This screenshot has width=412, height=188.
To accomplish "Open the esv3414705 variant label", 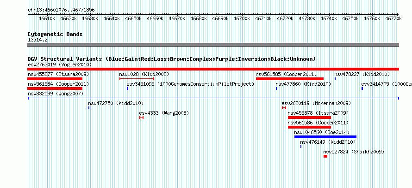I will click(386, 84).
